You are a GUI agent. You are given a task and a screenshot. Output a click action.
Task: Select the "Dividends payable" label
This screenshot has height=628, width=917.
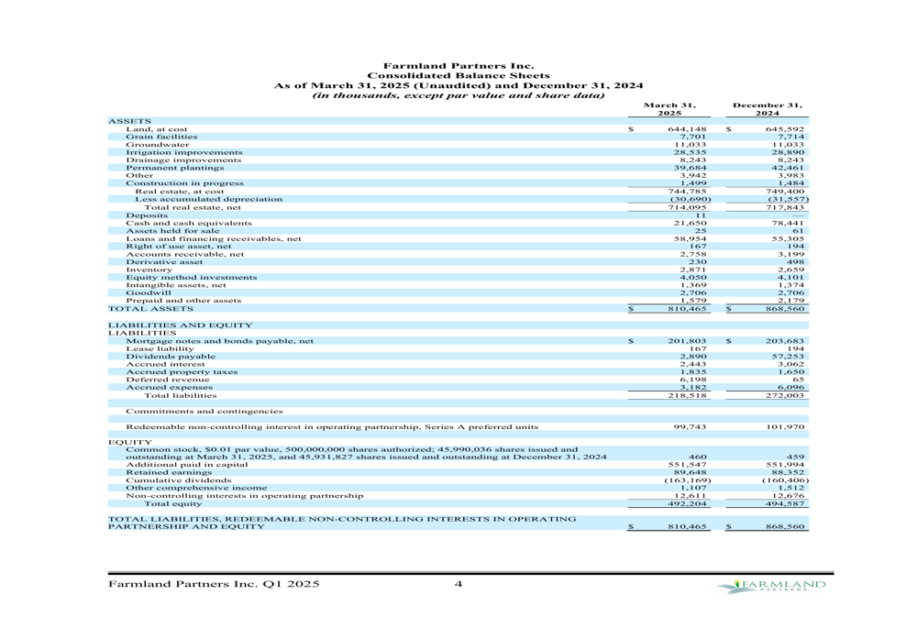[171, 356]
